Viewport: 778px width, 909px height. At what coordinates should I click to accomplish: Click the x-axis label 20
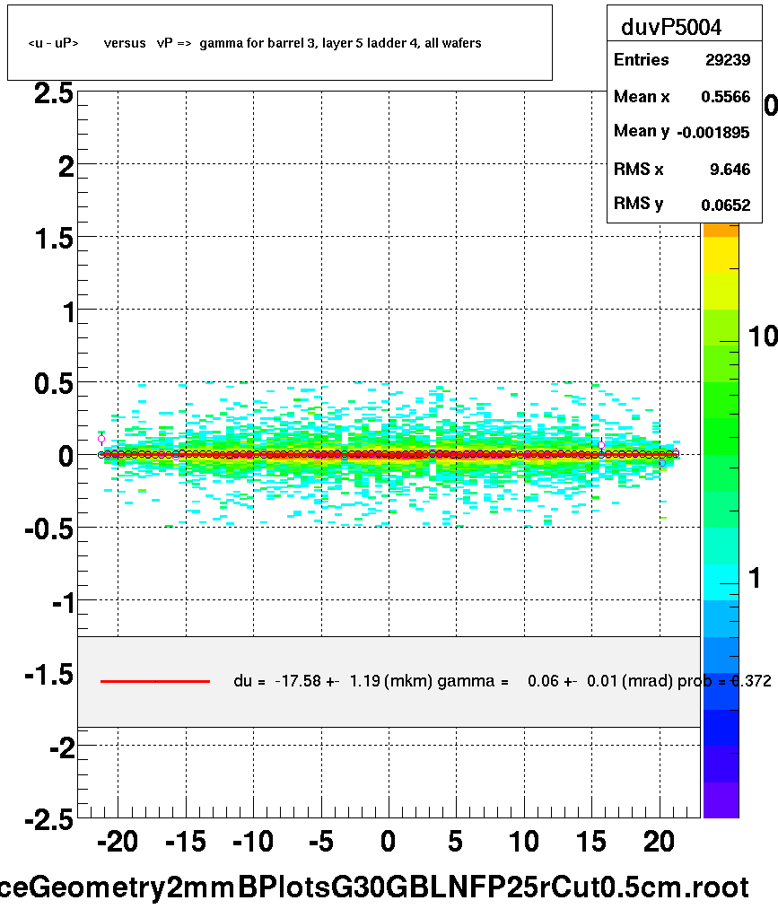point(660,841)
